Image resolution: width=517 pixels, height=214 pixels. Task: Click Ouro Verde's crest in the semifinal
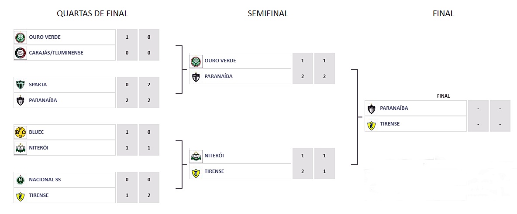click(x=196, y=61)
